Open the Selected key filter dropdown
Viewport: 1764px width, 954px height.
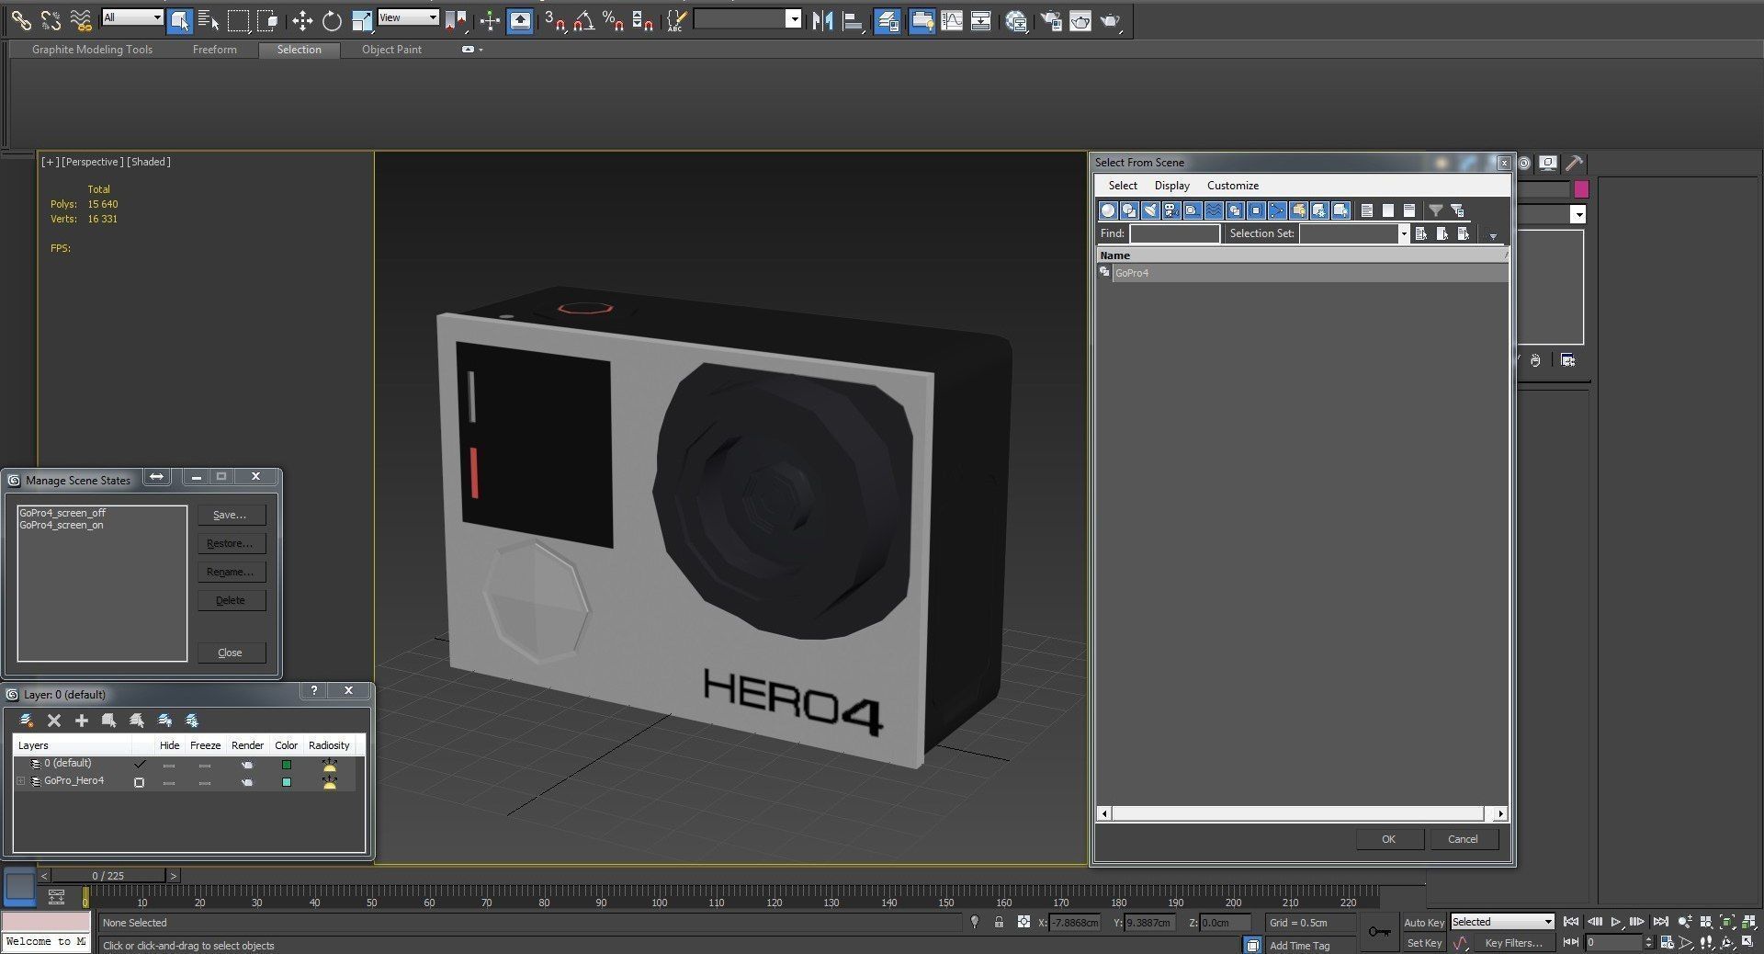[x=1502, y=922]
